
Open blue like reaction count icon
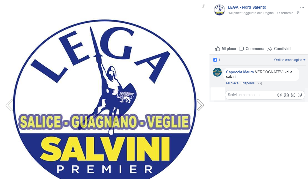tap(215, 60)
